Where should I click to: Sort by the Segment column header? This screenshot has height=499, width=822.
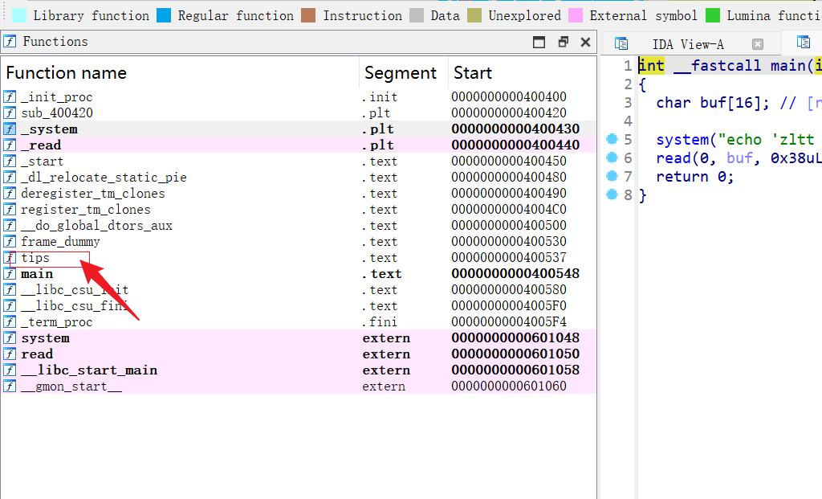click(400, 73)
